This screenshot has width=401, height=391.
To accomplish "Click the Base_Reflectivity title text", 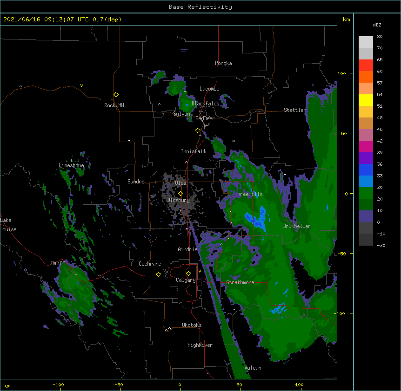I will coord(200,7).
